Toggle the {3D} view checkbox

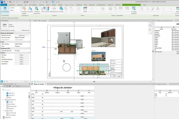pyautogui.click(x=7, y=98)
